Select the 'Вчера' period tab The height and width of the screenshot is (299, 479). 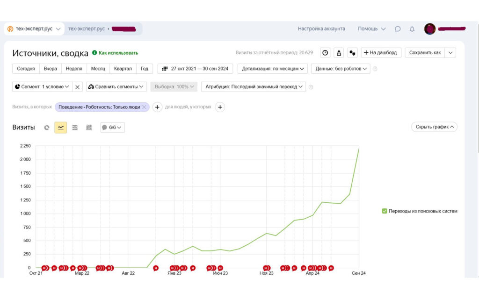(x=51, y=69)
